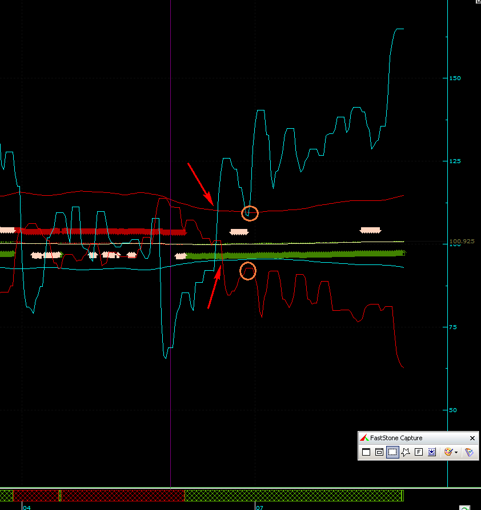Select Capture Scrolling Window tool

[x=432, y=452]
